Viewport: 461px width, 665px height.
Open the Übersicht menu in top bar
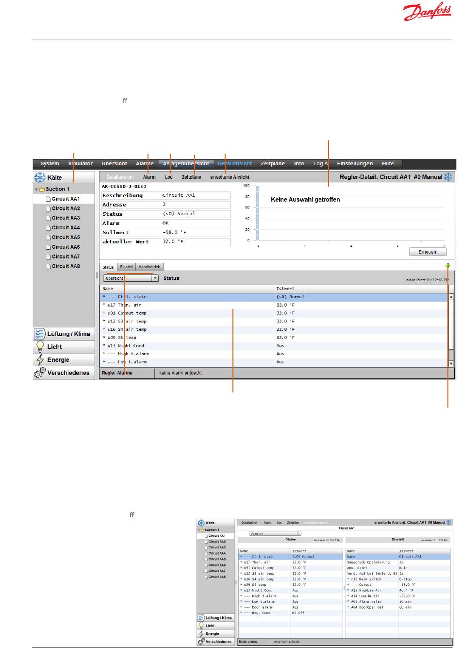coord(115,164)
